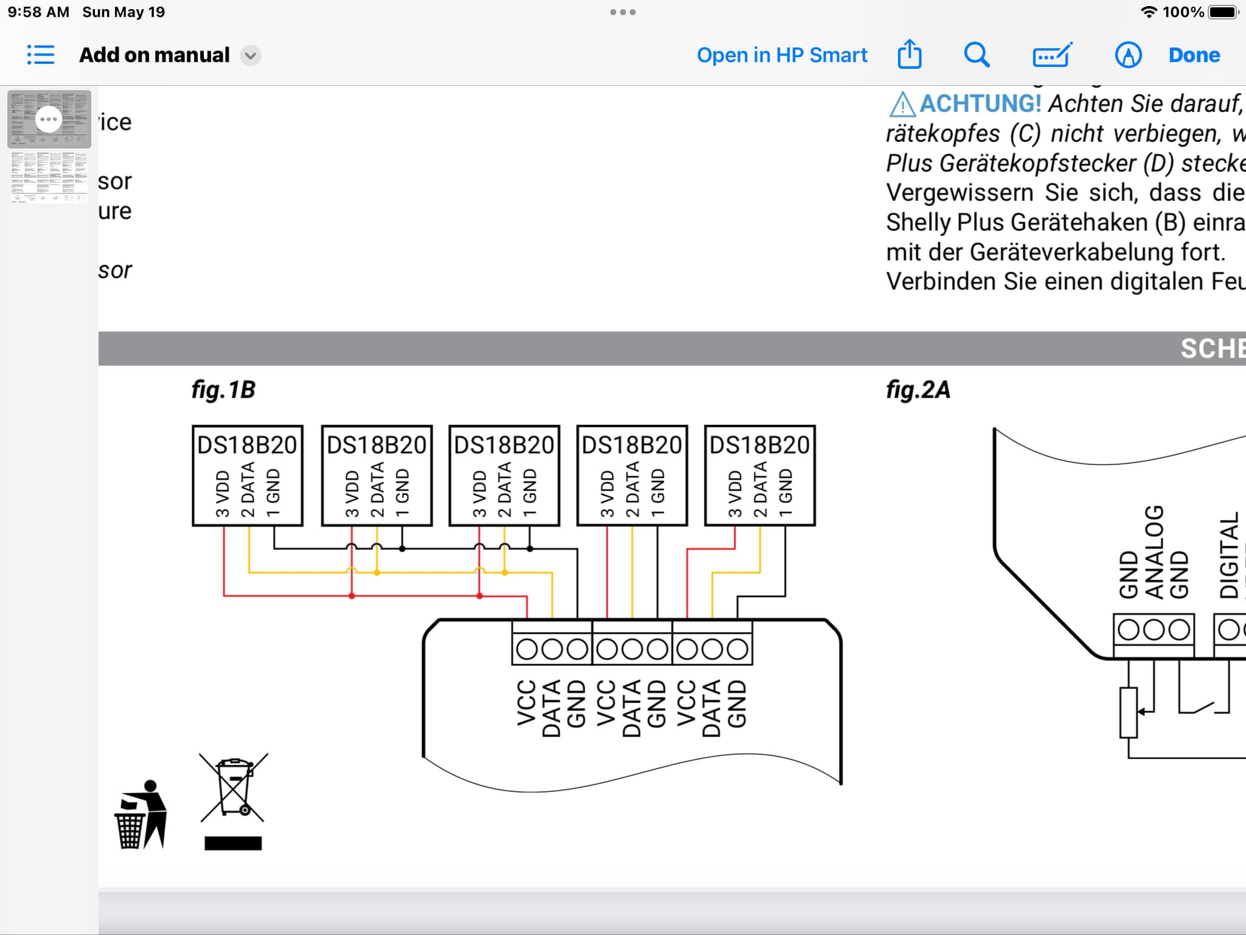Tap the tidy-man litter bin symbol
The image size is (1246, 935).
[141, 814]
